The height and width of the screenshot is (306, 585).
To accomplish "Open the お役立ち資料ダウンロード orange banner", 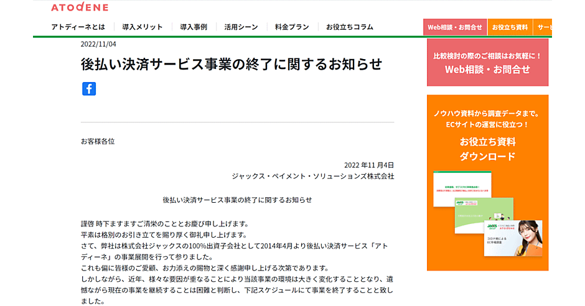I will [487, 183].
